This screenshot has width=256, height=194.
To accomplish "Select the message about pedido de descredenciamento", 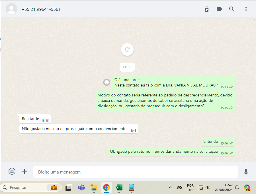I will coord(165,101).
